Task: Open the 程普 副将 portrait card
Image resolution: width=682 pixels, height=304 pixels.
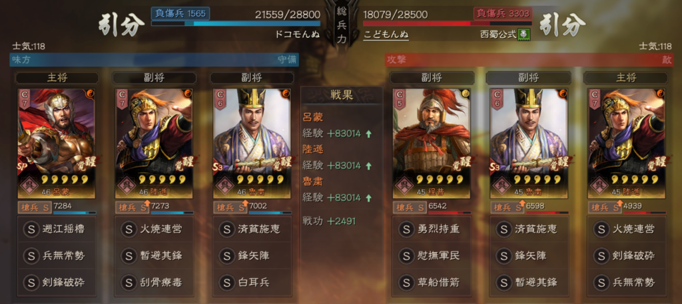Action: [x=432, y=143]
